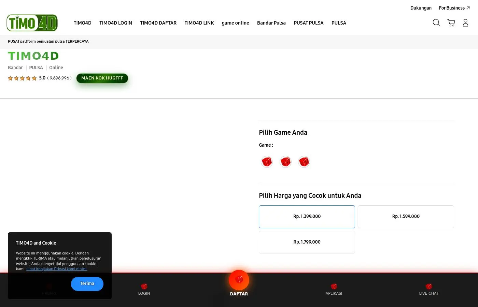
Task: Open the TIMO4D LOGIN menu item
Action: (x=116, y=23)
